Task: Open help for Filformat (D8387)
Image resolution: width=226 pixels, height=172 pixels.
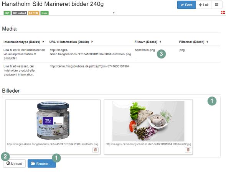Action: pos(207,42)
